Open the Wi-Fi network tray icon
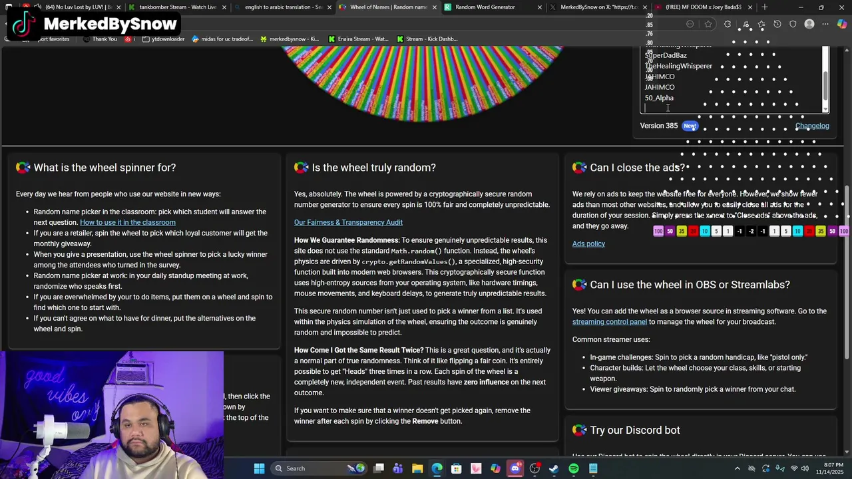This screenshot has height=479, width=852. pos(794,468)
